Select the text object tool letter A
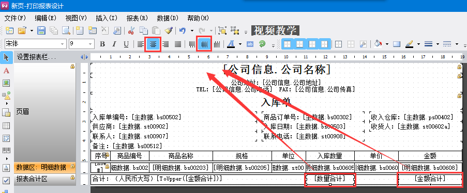467x193 pixels. (x=6, y=71)
